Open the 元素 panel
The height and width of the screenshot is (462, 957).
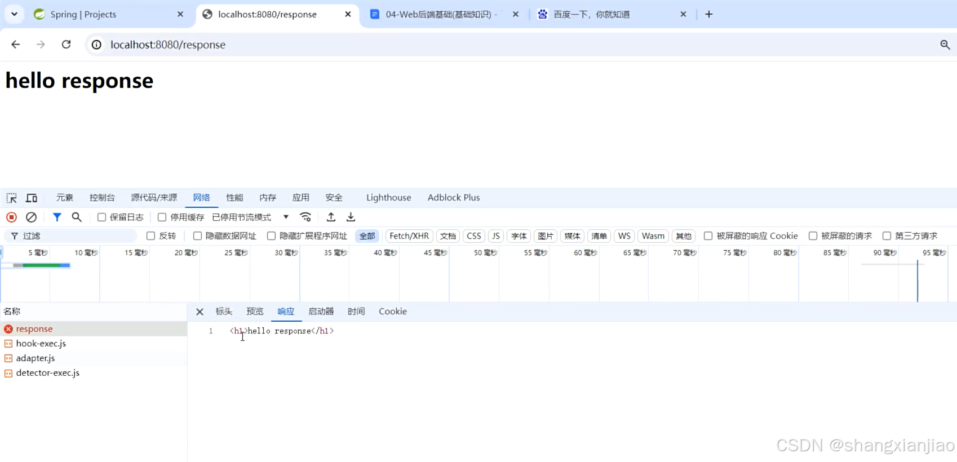(65, 198)
